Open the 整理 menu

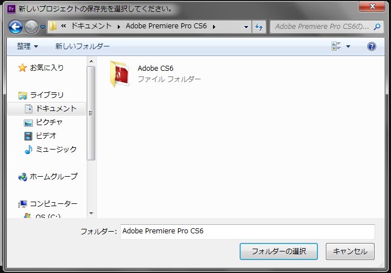coord(27,46)
